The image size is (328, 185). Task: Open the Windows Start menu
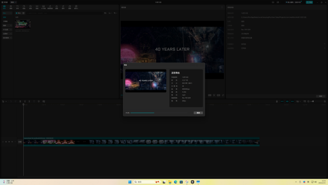[130, 182]
